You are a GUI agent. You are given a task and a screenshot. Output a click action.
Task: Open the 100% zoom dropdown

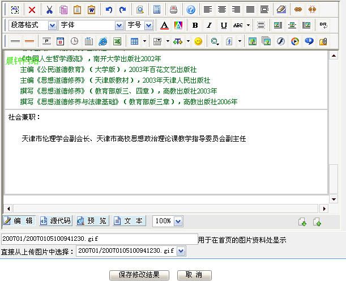point(178,221)
